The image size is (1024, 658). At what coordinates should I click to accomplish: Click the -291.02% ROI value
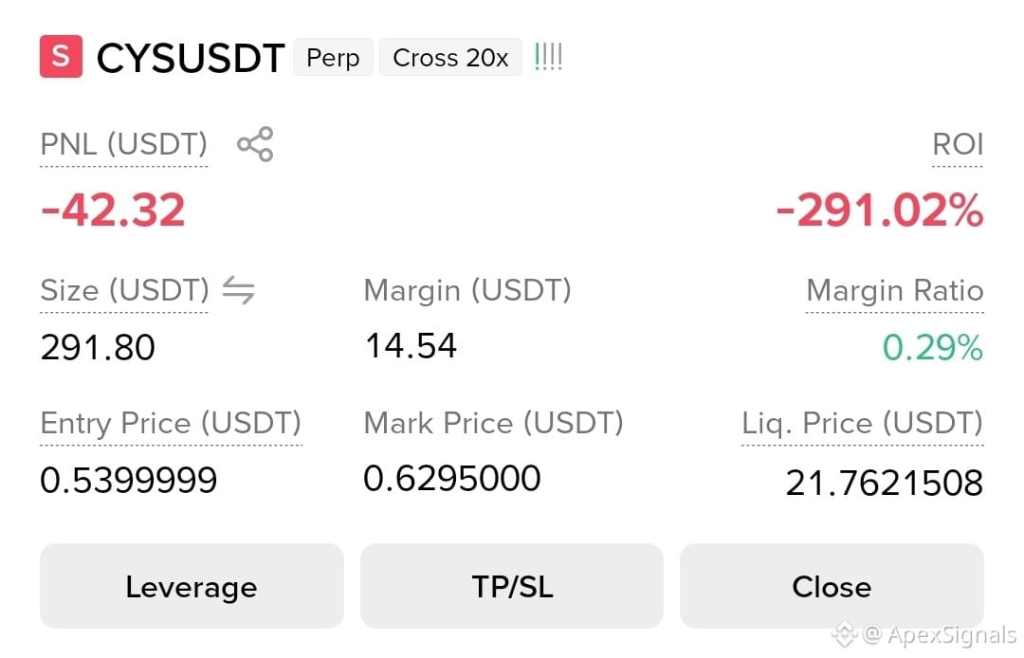pyautogui.click(x=880, y=210)
